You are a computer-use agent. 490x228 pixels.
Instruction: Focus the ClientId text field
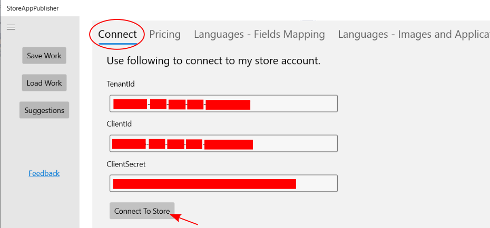click(x=223, y=143)
